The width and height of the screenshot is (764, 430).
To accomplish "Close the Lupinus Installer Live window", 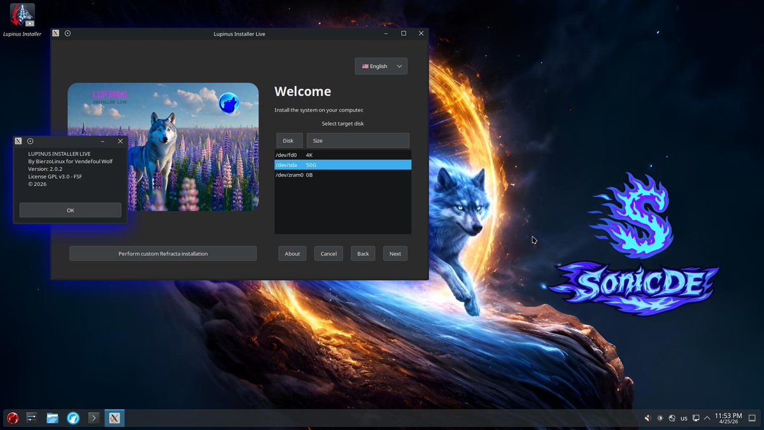I will click(421, 33).
